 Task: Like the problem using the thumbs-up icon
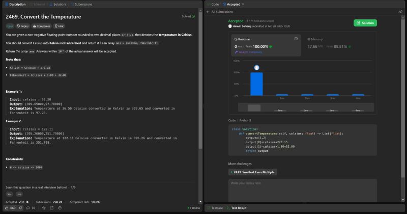(x=7, y=208)
